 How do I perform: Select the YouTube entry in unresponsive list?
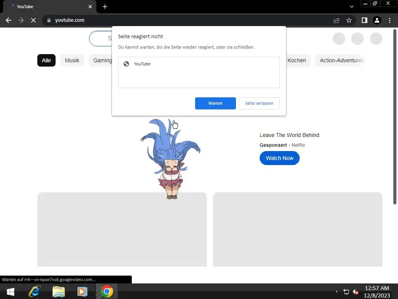click(x=199, y=64)
